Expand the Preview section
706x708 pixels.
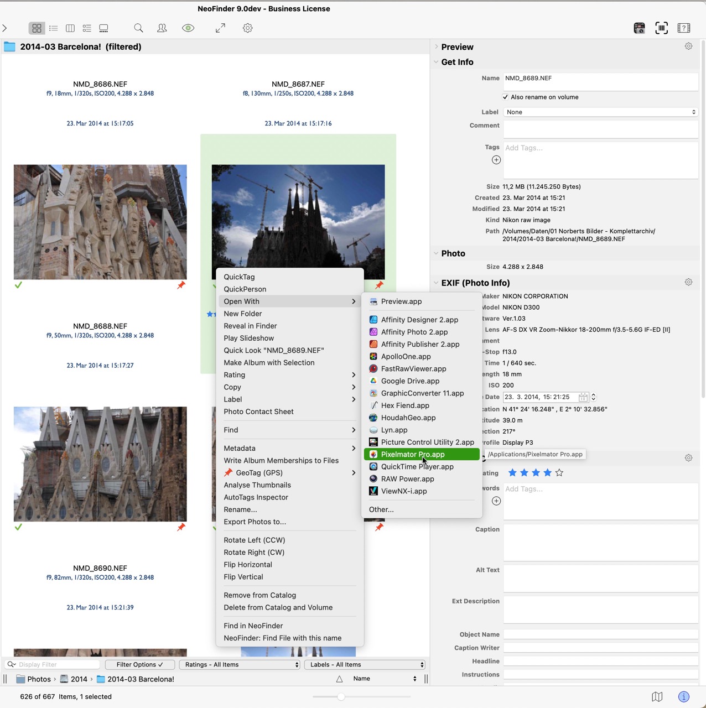tap(437, 47)
